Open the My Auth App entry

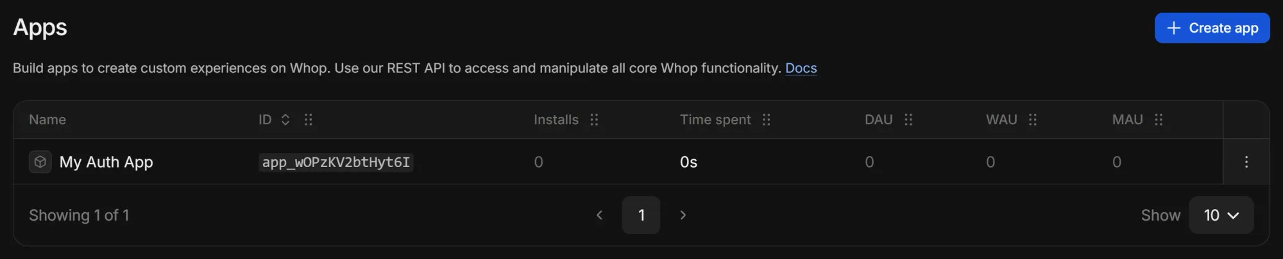106,162
